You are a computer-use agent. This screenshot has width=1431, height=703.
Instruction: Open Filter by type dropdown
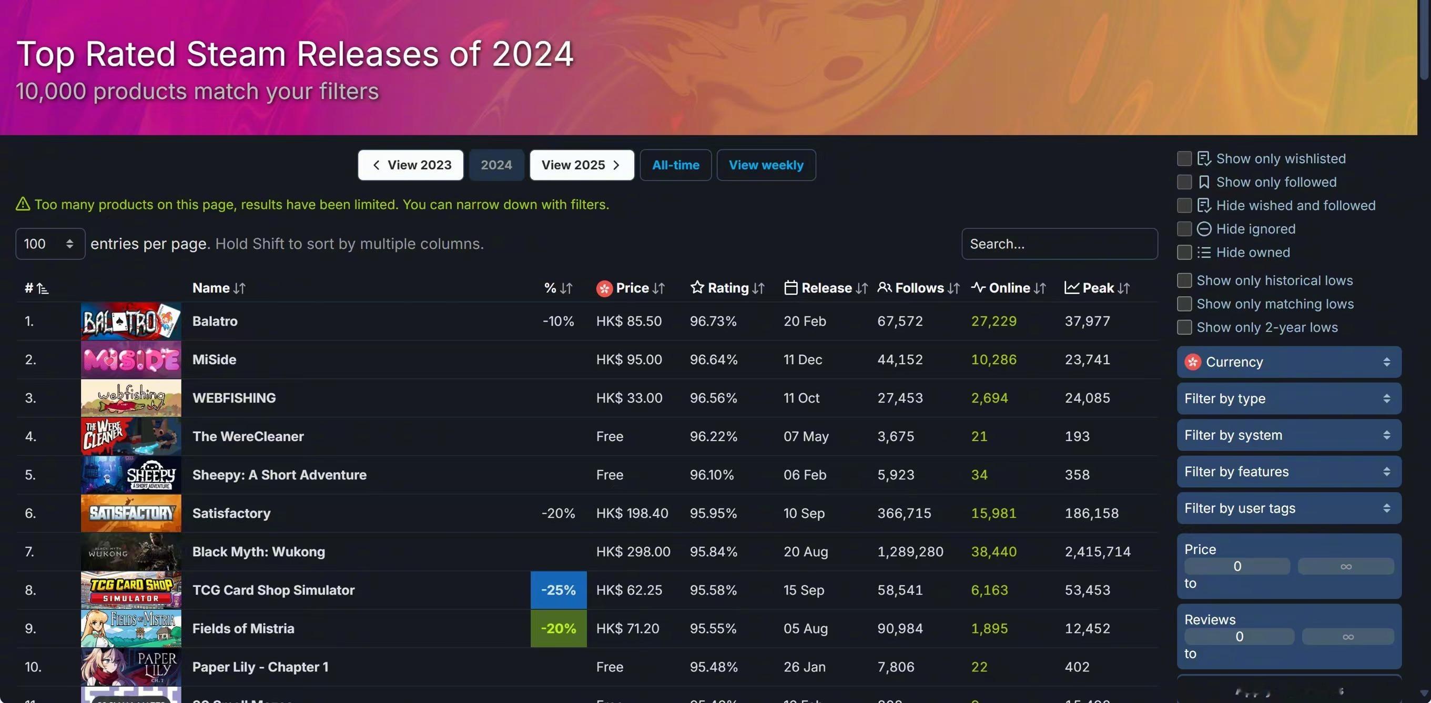[1289, 398]
